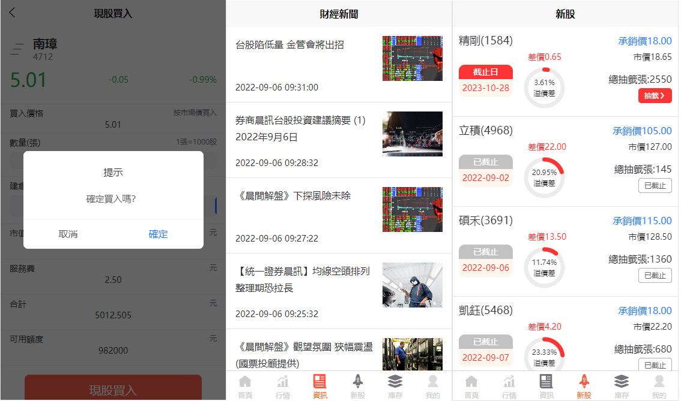Screen dimensions: 681x401
Task: Open the 首頁 home icon in 財經新聞 panel
Action: tap(245, 387)
